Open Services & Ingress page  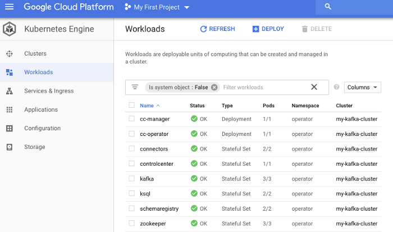click(x=49, y=91)
